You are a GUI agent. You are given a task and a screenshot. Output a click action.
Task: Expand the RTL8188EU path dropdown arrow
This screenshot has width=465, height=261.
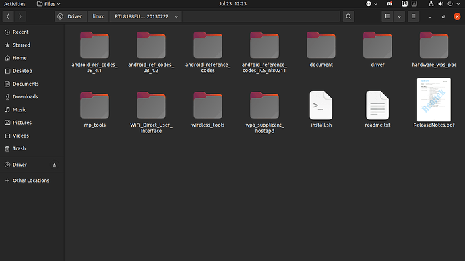[x=176, y=16]
